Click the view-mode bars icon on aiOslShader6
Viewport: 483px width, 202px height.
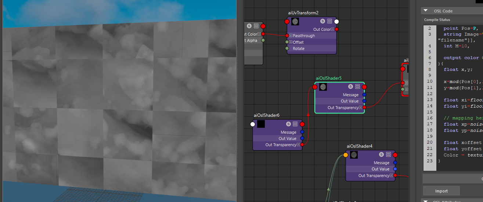coord(295,124)
